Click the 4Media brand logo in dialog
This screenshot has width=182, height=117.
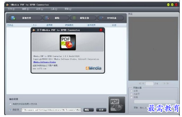coord(94,68)
